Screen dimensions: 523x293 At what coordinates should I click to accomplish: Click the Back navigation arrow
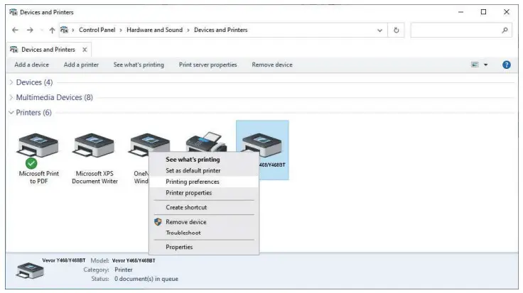coord(15,30)
